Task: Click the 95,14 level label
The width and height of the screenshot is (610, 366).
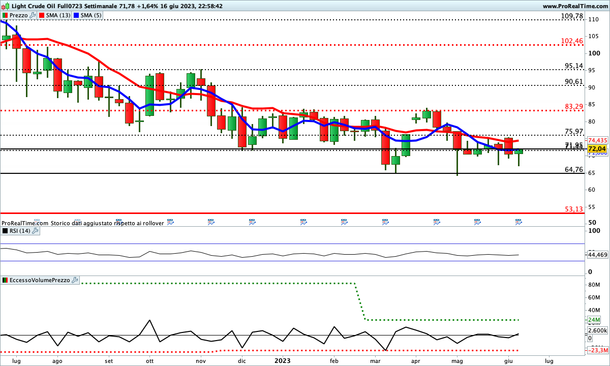Action: tap(574, 66)
